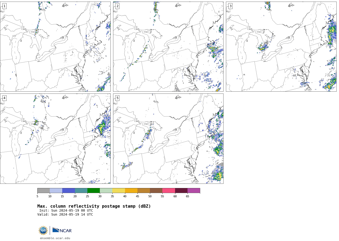
Task: Open ensemble member 4 reflectivity map
Action: coord(55,139)
